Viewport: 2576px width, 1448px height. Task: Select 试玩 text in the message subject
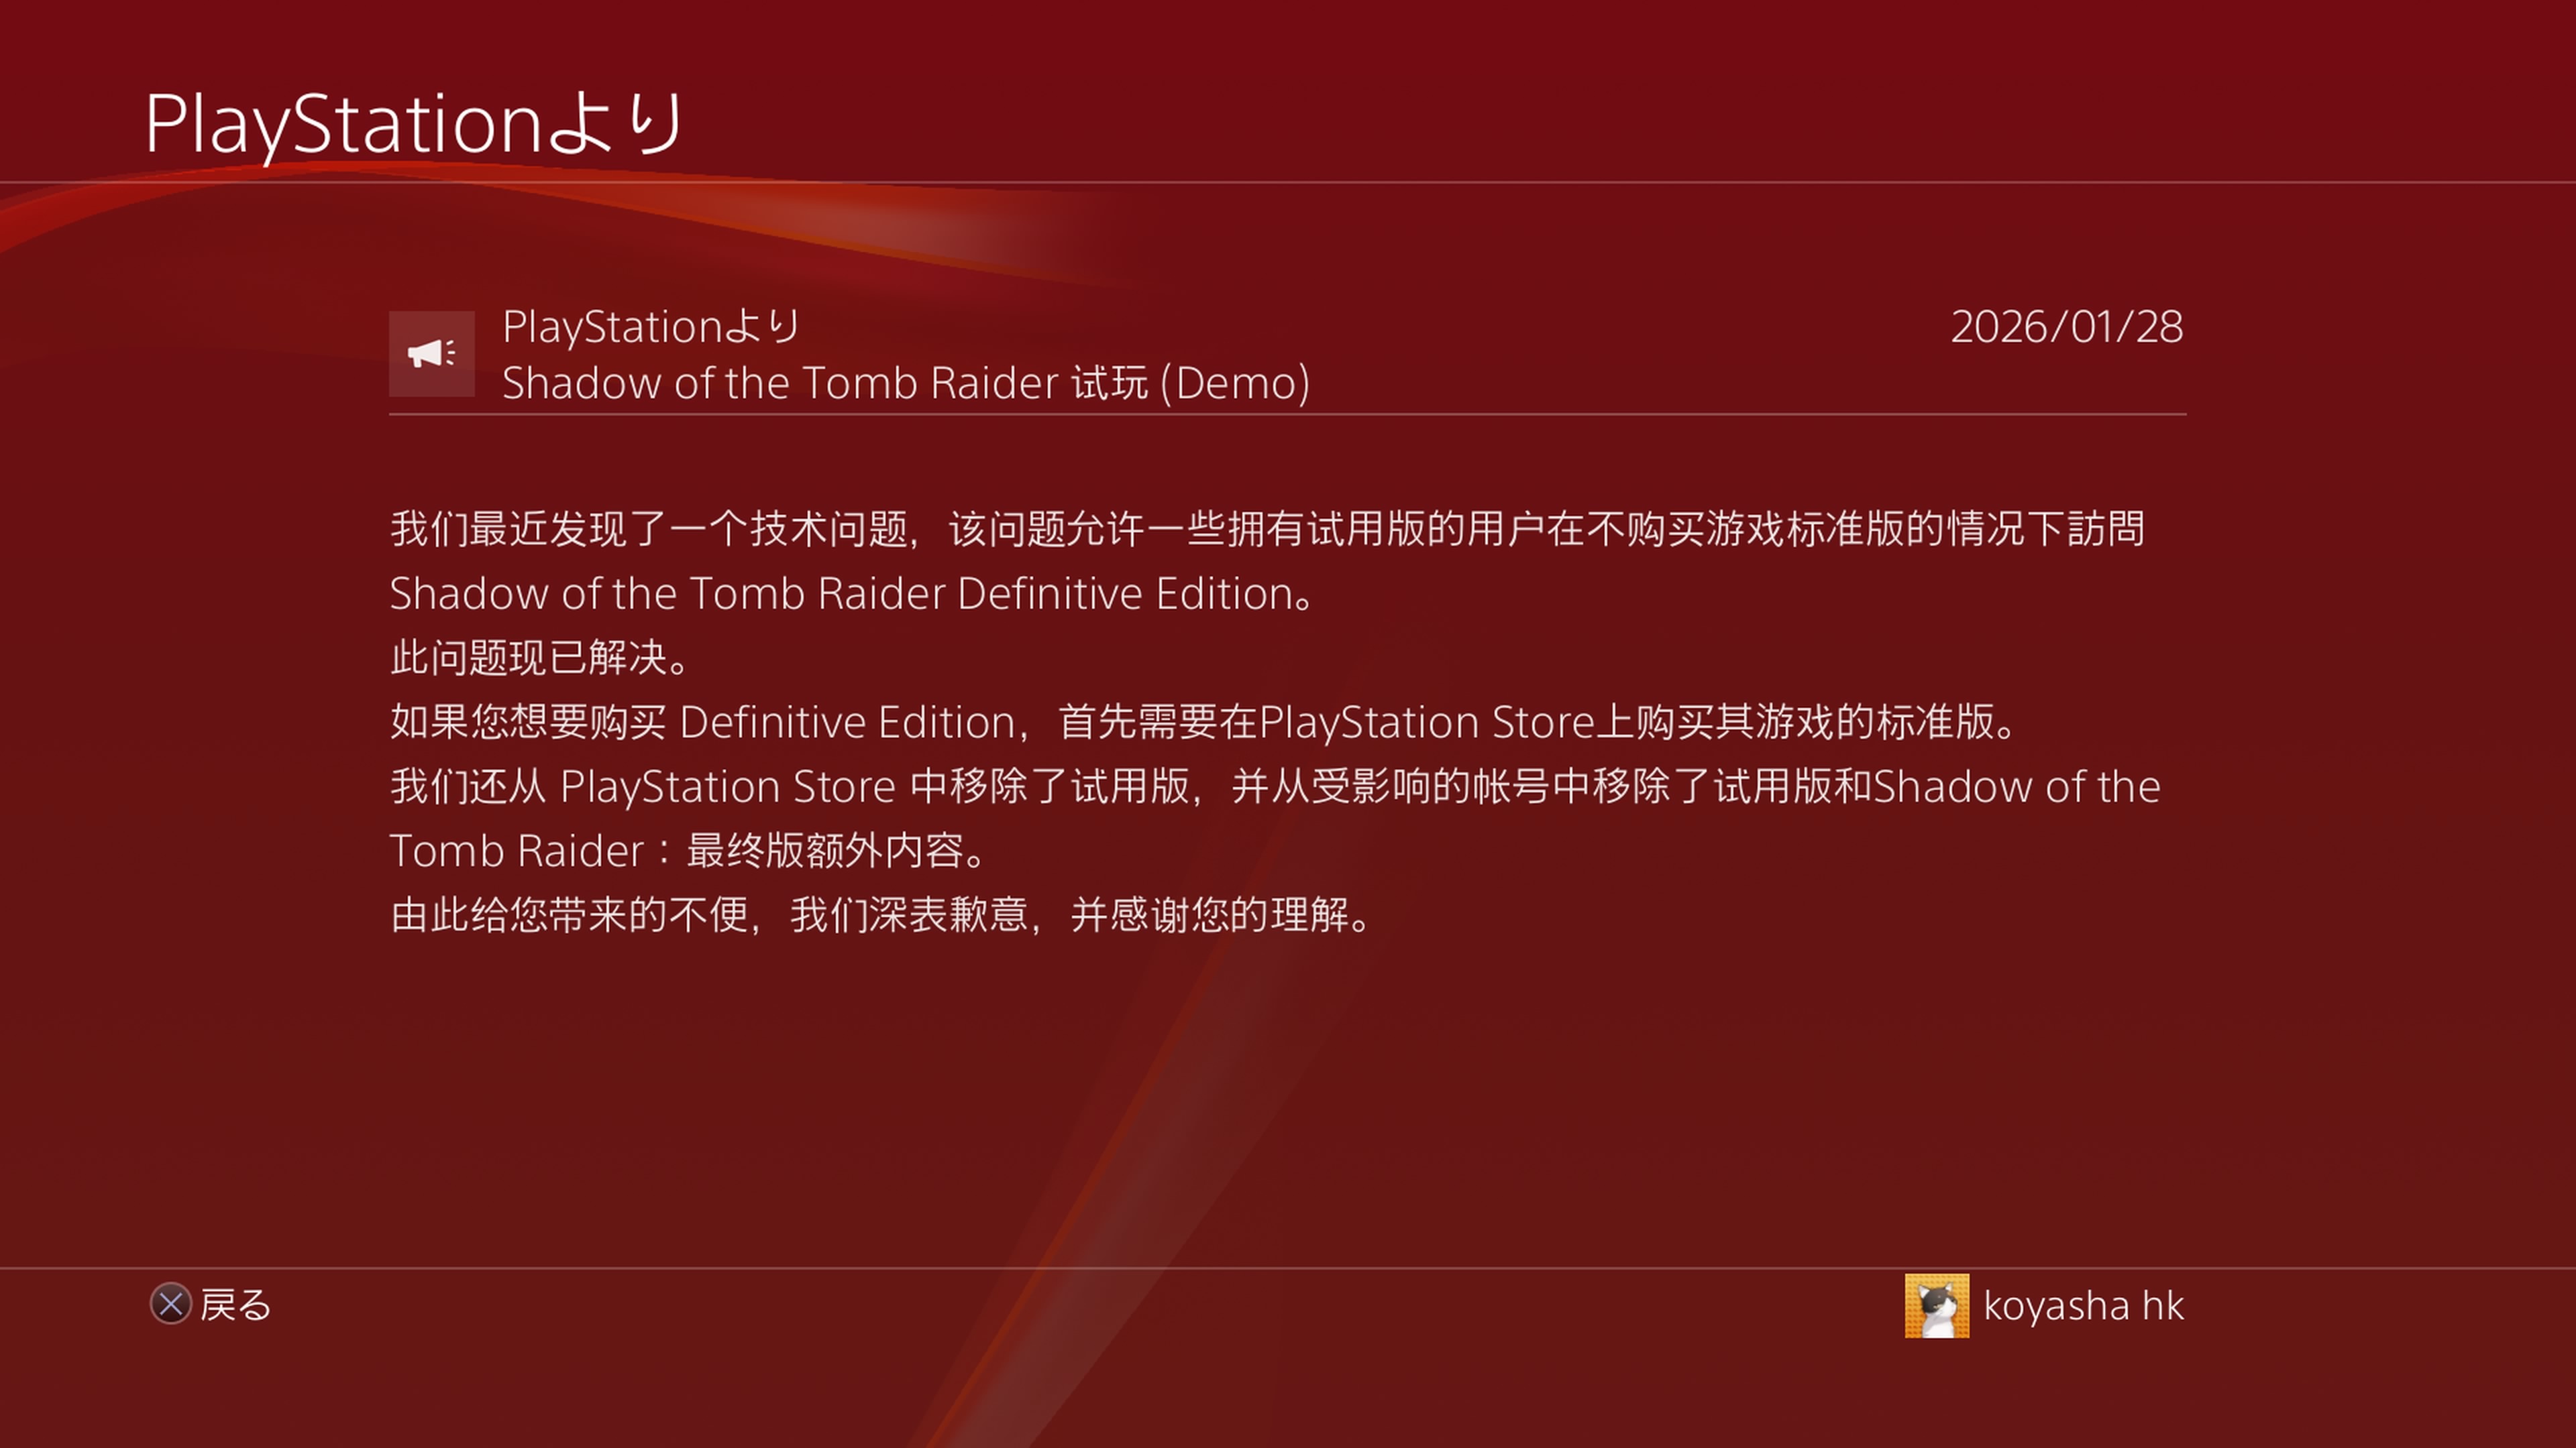pos(1110,383)
